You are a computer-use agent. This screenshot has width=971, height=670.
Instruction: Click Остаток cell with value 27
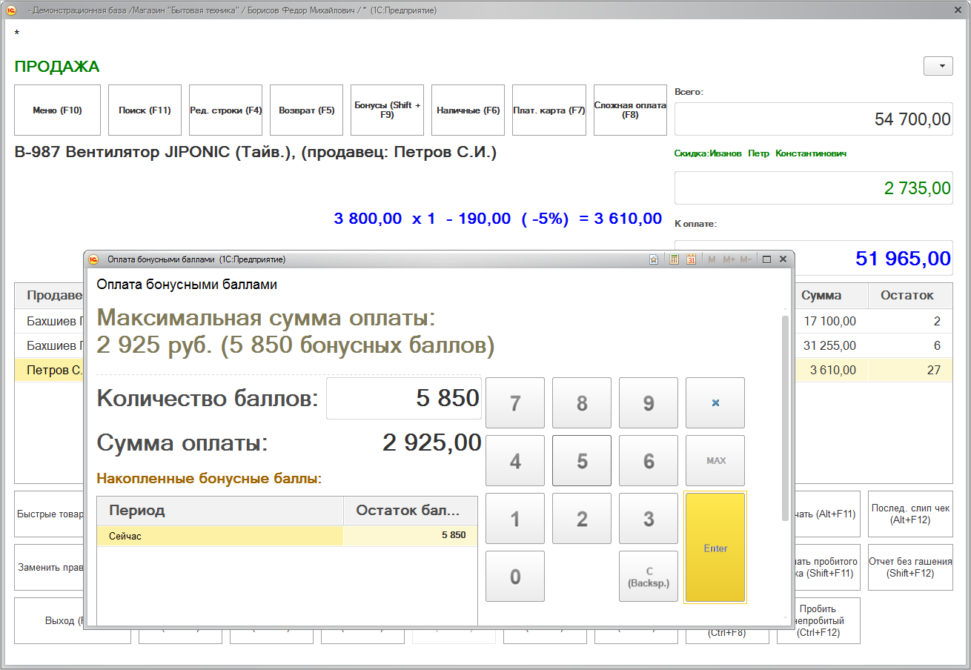[x=910, y=370]
